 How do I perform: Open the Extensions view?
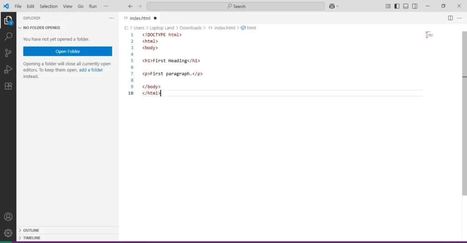tap(8, 86)
